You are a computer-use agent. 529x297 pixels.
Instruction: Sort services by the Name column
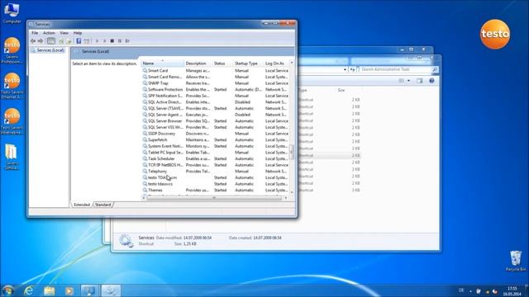tap(162, 64)
